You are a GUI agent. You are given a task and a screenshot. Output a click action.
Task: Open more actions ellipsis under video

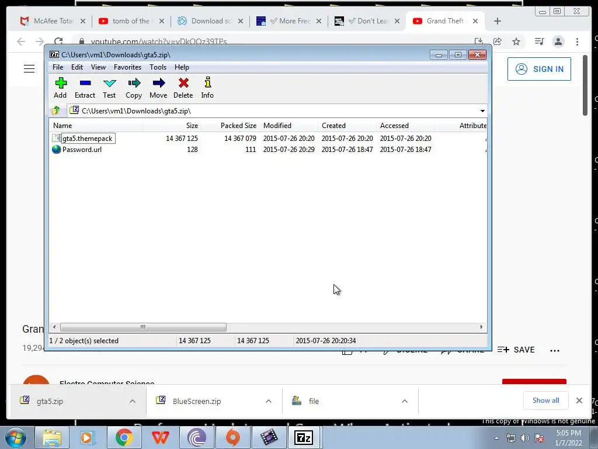coord(555,350)
